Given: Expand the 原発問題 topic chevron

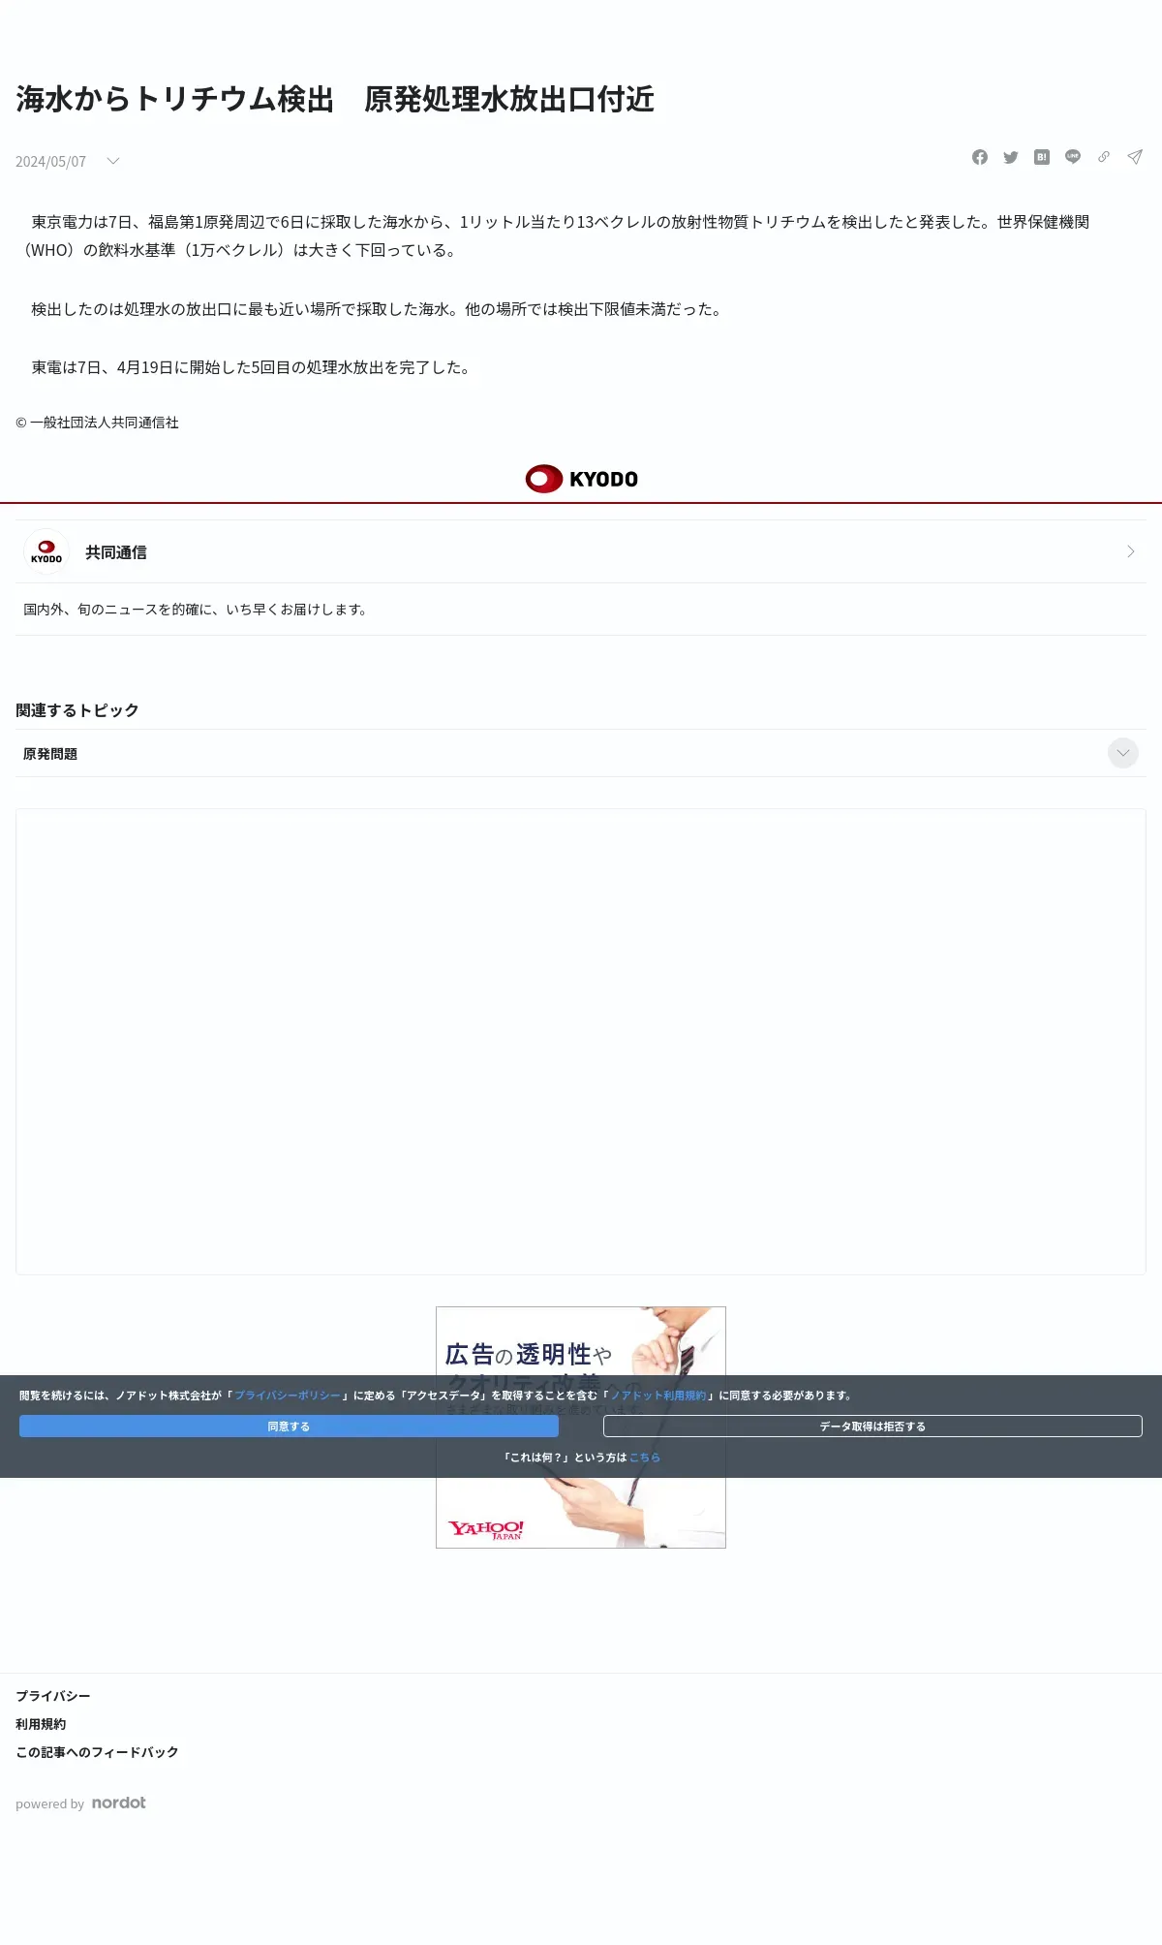Looking at the screenshot, I should tap(1123, 753).
